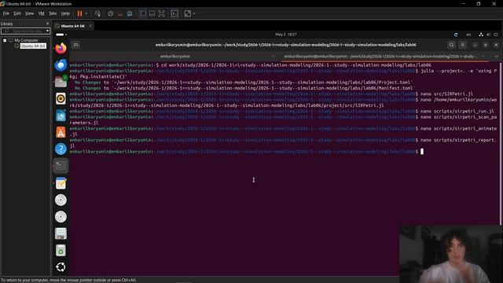Open the console view icon

click(174, 13)
